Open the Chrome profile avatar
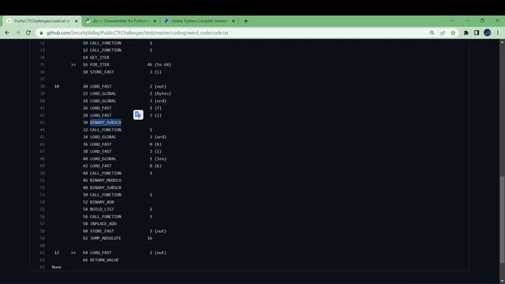 point(488,33)
